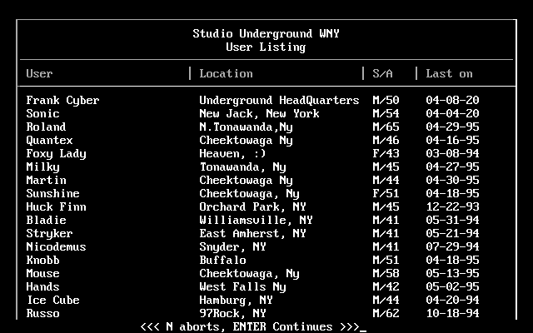Select user 'Hands'
The image size is (533, 333).
42,286
